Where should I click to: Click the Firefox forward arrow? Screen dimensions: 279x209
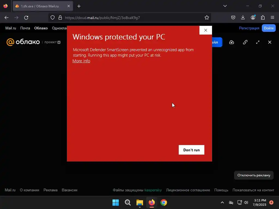(16, 18)
